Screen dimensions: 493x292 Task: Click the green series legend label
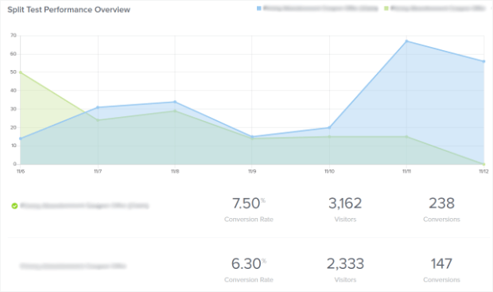pos(438,9)
